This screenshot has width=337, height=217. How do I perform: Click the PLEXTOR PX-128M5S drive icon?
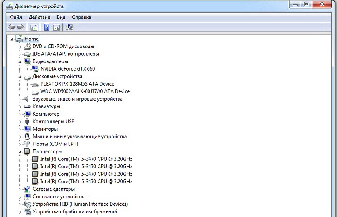[35, 85]
